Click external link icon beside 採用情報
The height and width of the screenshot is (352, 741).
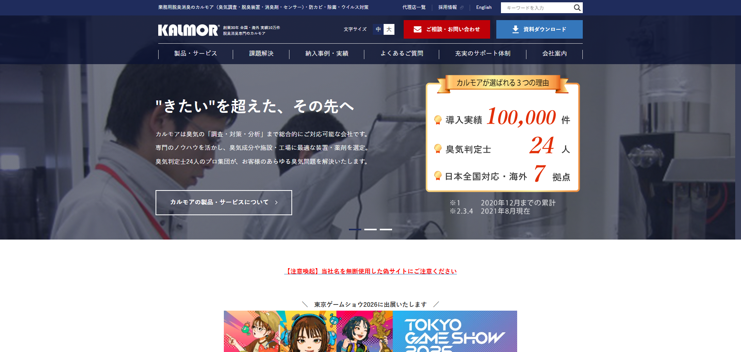click(x=462, y=8)
